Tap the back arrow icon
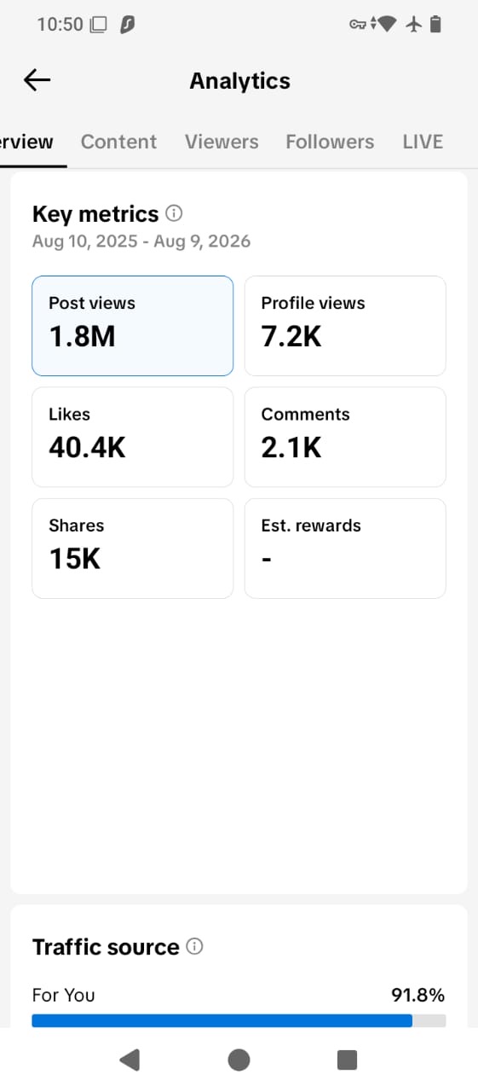Viewport: 478px width, 1092px height. 37,80
